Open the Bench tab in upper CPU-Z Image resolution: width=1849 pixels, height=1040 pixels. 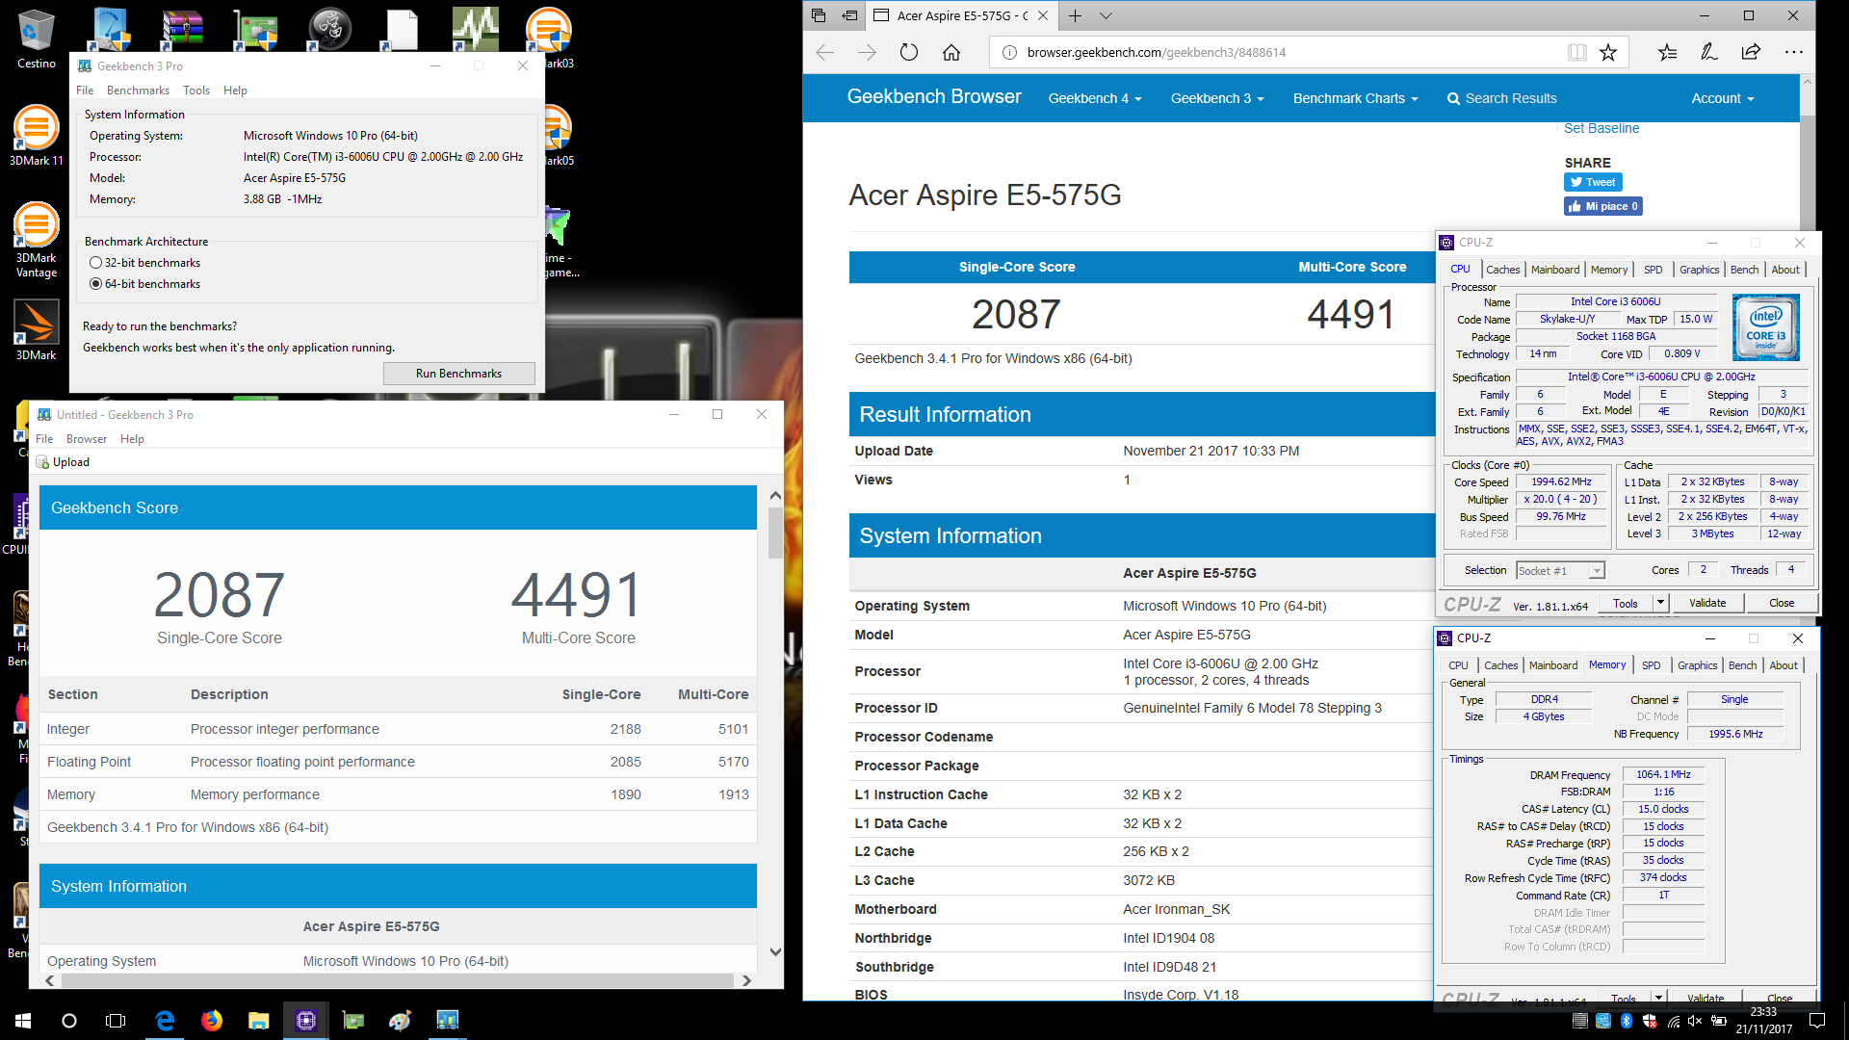[x=1744, y=270]
